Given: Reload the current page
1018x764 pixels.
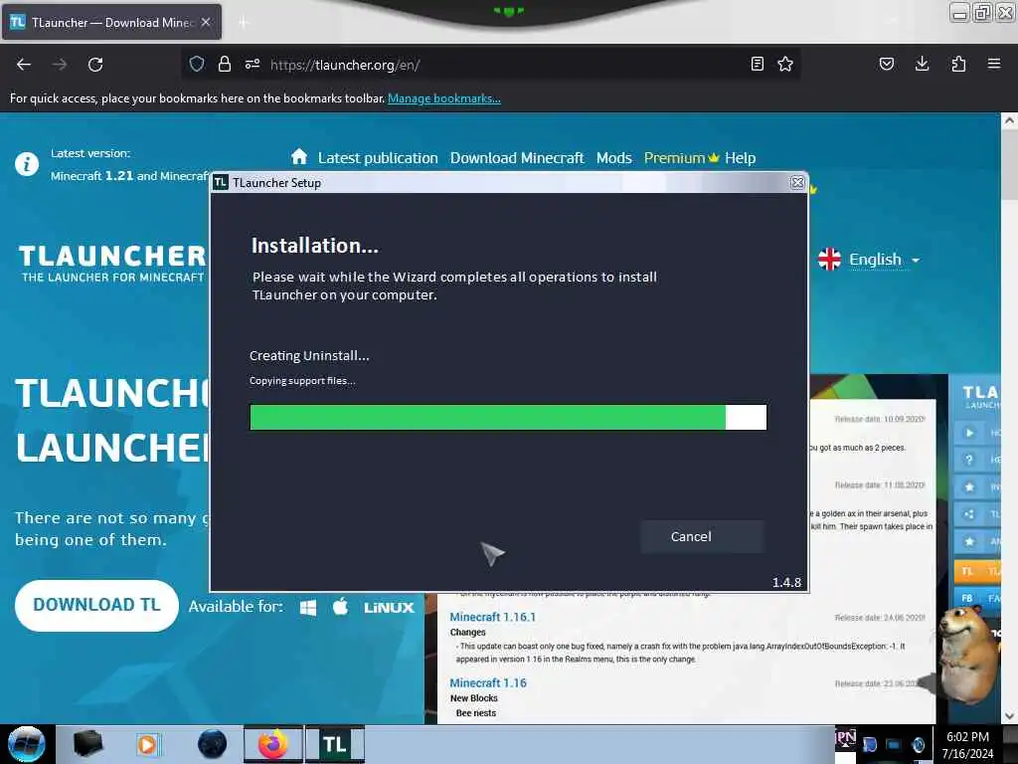Looking at the screenshot, I should (x=95, y=65).
